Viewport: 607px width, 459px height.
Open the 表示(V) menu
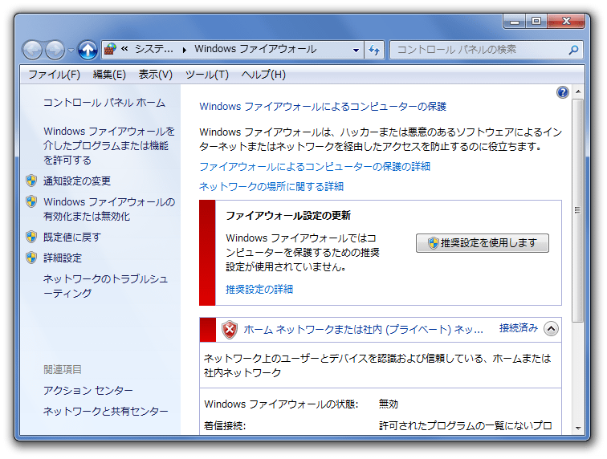(x=156, y=75)
